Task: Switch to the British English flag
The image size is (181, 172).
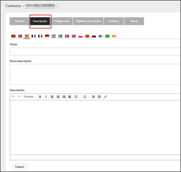Action: (20, 36)
